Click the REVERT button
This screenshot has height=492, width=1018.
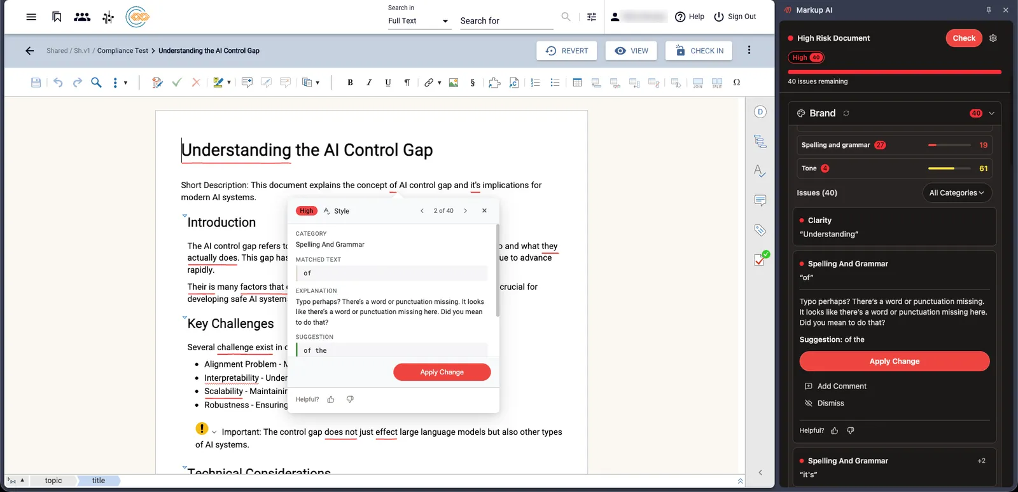point(567,51)
